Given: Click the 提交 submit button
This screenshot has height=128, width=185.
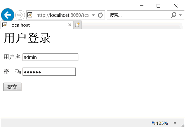Looking at the screenshot, I should click(x=12, y=87).
